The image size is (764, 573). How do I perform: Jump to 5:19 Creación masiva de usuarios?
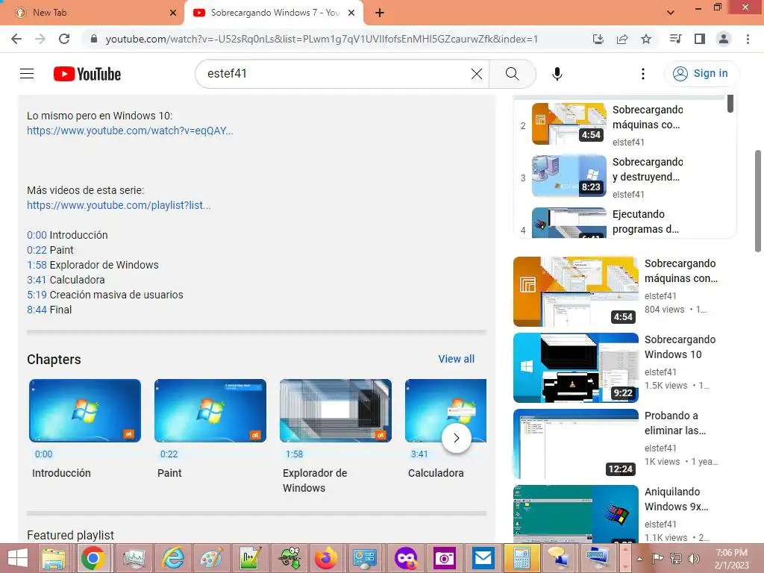point(37,295)
